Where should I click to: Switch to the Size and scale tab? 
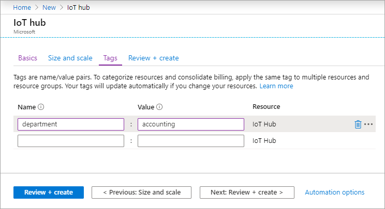pos(70,58)
